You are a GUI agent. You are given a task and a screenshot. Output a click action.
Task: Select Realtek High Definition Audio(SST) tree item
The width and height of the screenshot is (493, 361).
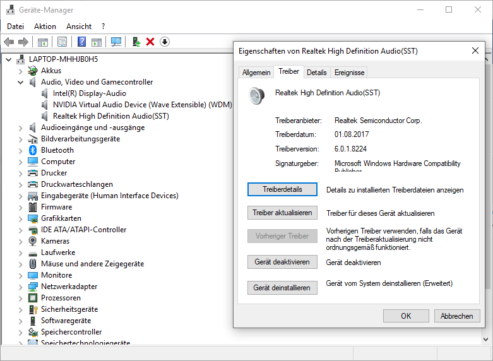(x=110, y=116)
